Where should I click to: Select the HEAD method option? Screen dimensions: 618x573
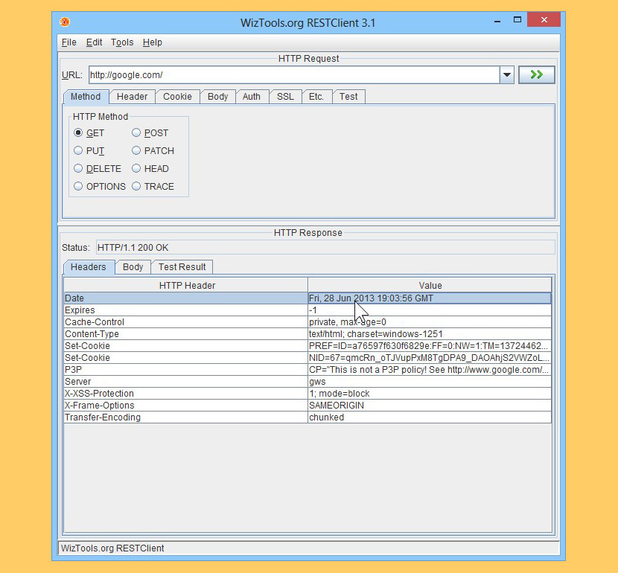136,169
